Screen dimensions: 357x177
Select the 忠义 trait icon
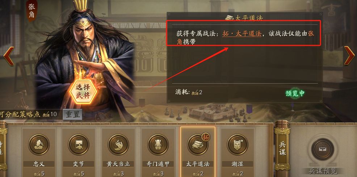pos(39,145)
